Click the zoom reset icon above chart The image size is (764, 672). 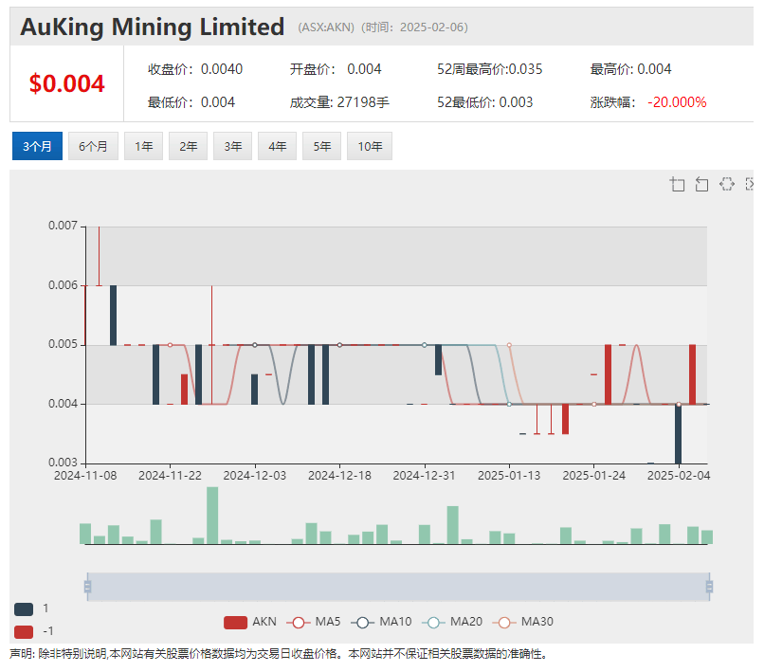pos(702,184)
